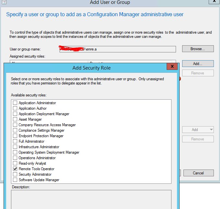220x209 pixels.
Task: Enable the Software Update Manager role
Action: pyautogui.click(x=15, y=180)
